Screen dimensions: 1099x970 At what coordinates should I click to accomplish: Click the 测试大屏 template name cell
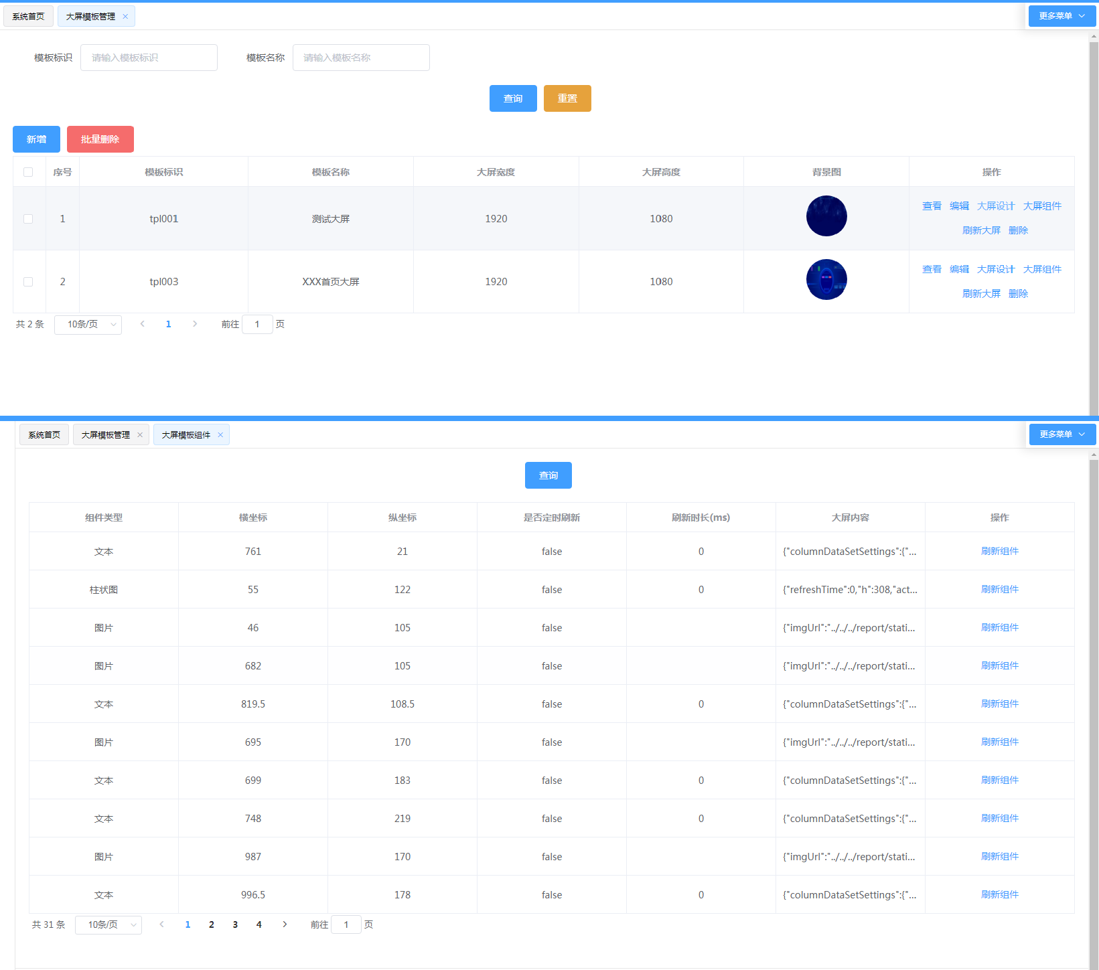click(331, 219)
